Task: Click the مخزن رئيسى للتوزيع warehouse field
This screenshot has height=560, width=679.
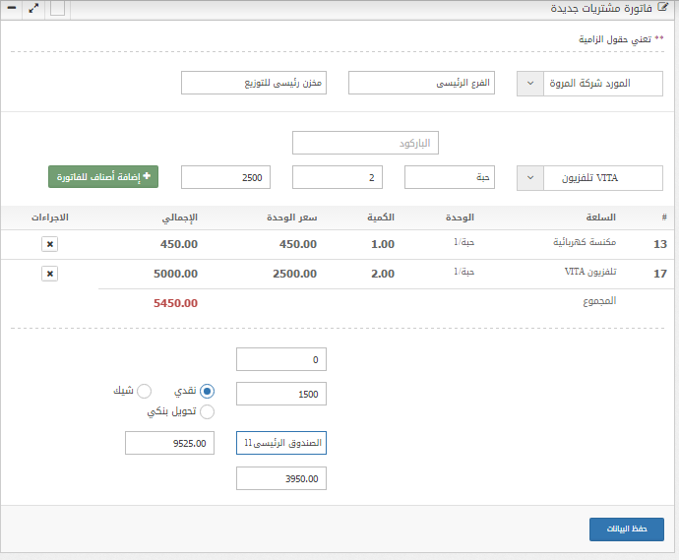Action: click(253, 83)
